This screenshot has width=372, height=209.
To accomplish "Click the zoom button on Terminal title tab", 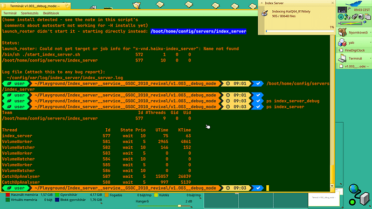I will pos(67,6).
